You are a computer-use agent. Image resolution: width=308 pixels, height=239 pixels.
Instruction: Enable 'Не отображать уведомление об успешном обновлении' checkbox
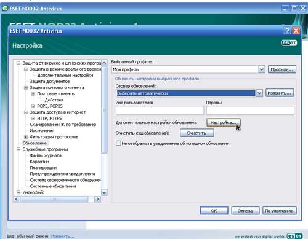(x=118, y=143)
